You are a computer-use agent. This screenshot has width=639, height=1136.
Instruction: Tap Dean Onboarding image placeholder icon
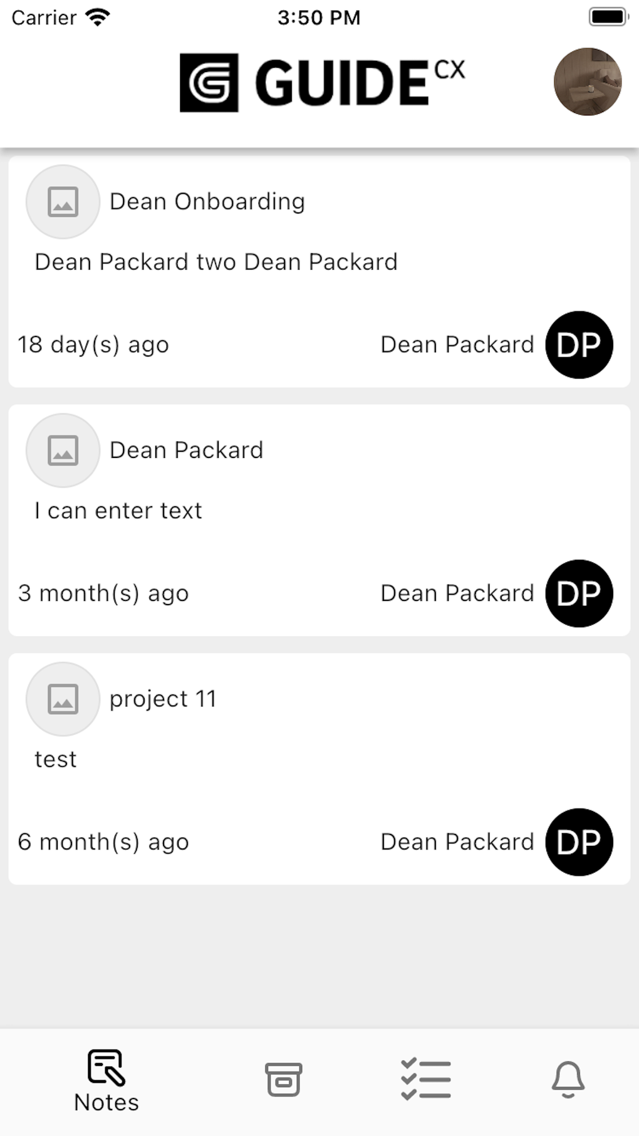[x=63, y=202]
